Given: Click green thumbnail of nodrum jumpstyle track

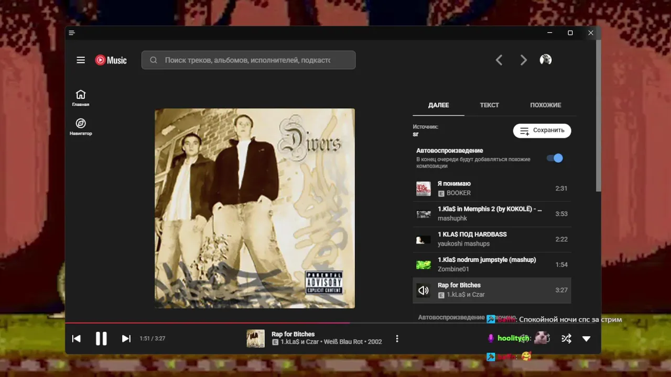Looking at the screenshot, I should (x=424, y=265).
